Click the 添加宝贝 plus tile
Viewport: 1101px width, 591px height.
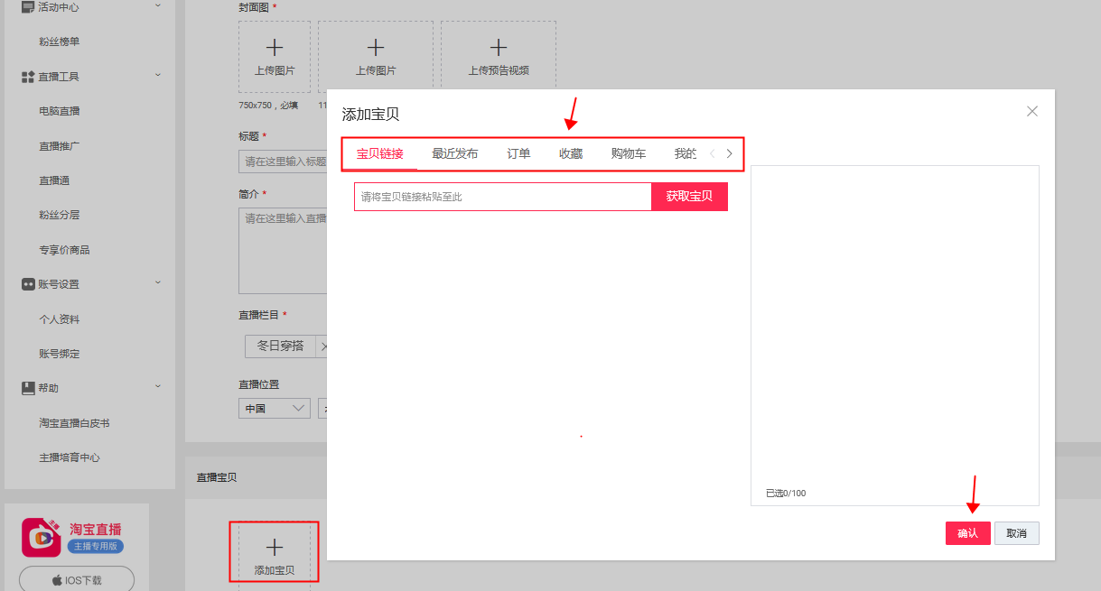pyautogui.click(x=275, y=554)
